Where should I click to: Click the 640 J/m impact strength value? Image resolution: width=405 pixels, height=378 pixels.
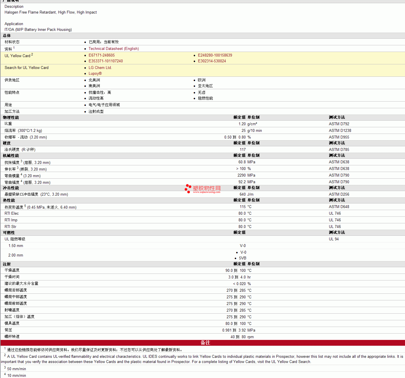pos(247,194)
